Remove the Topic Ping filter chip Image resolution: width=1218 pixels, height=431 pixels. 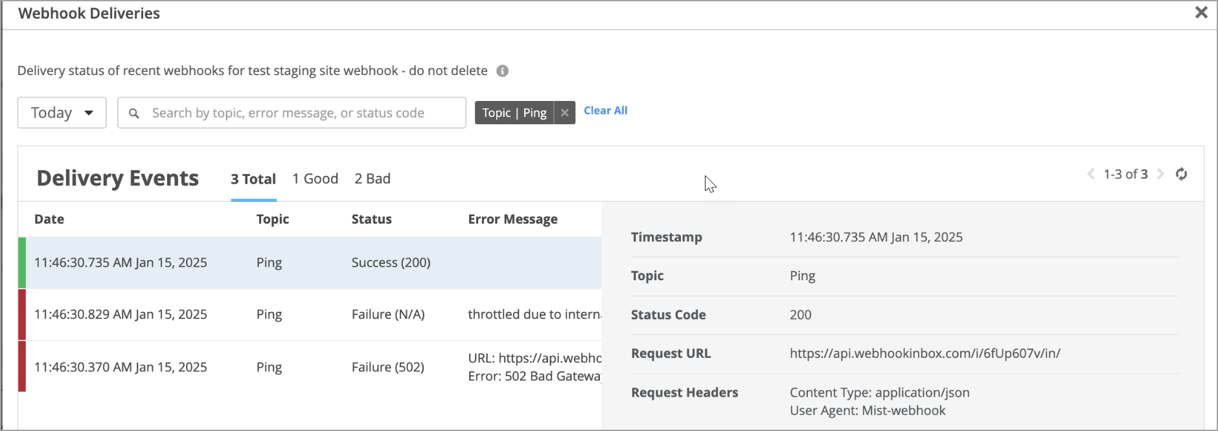coord(564,113)
